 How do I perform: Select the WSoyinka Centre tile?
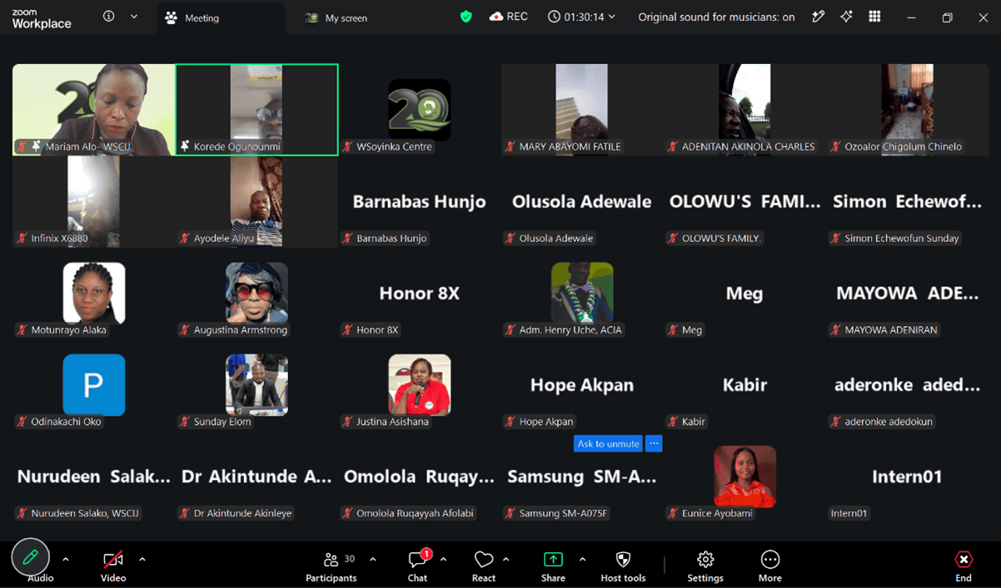[x=420, y=110]
